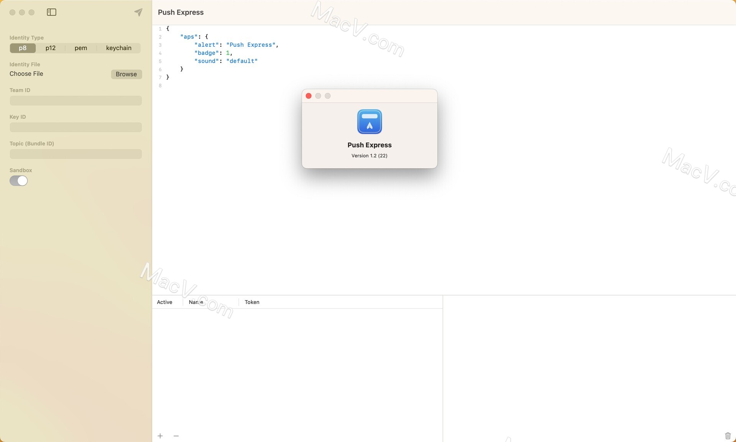Sort by the Token column header
Viewport: 736px width, 442px height.
click(x=252, y=302)
